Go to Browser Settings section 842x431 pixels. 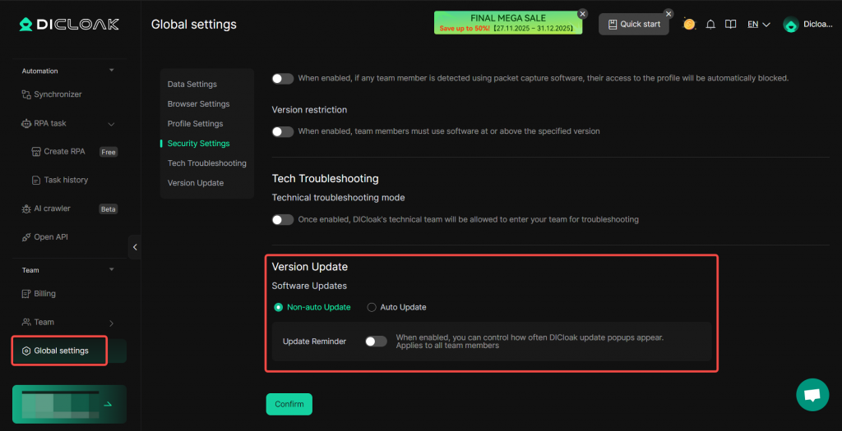(198, 104)
